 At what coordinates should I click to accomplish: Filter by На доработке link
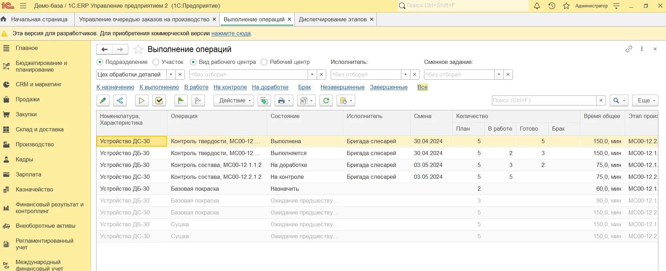pos(270,87)
